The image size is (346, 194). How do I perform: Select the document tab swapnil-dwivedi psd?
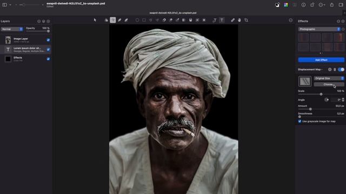173,13
